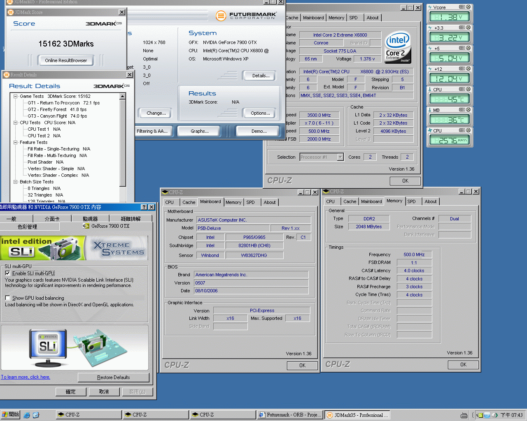Collapse the CPU Tests tree node

click(15, 123)
